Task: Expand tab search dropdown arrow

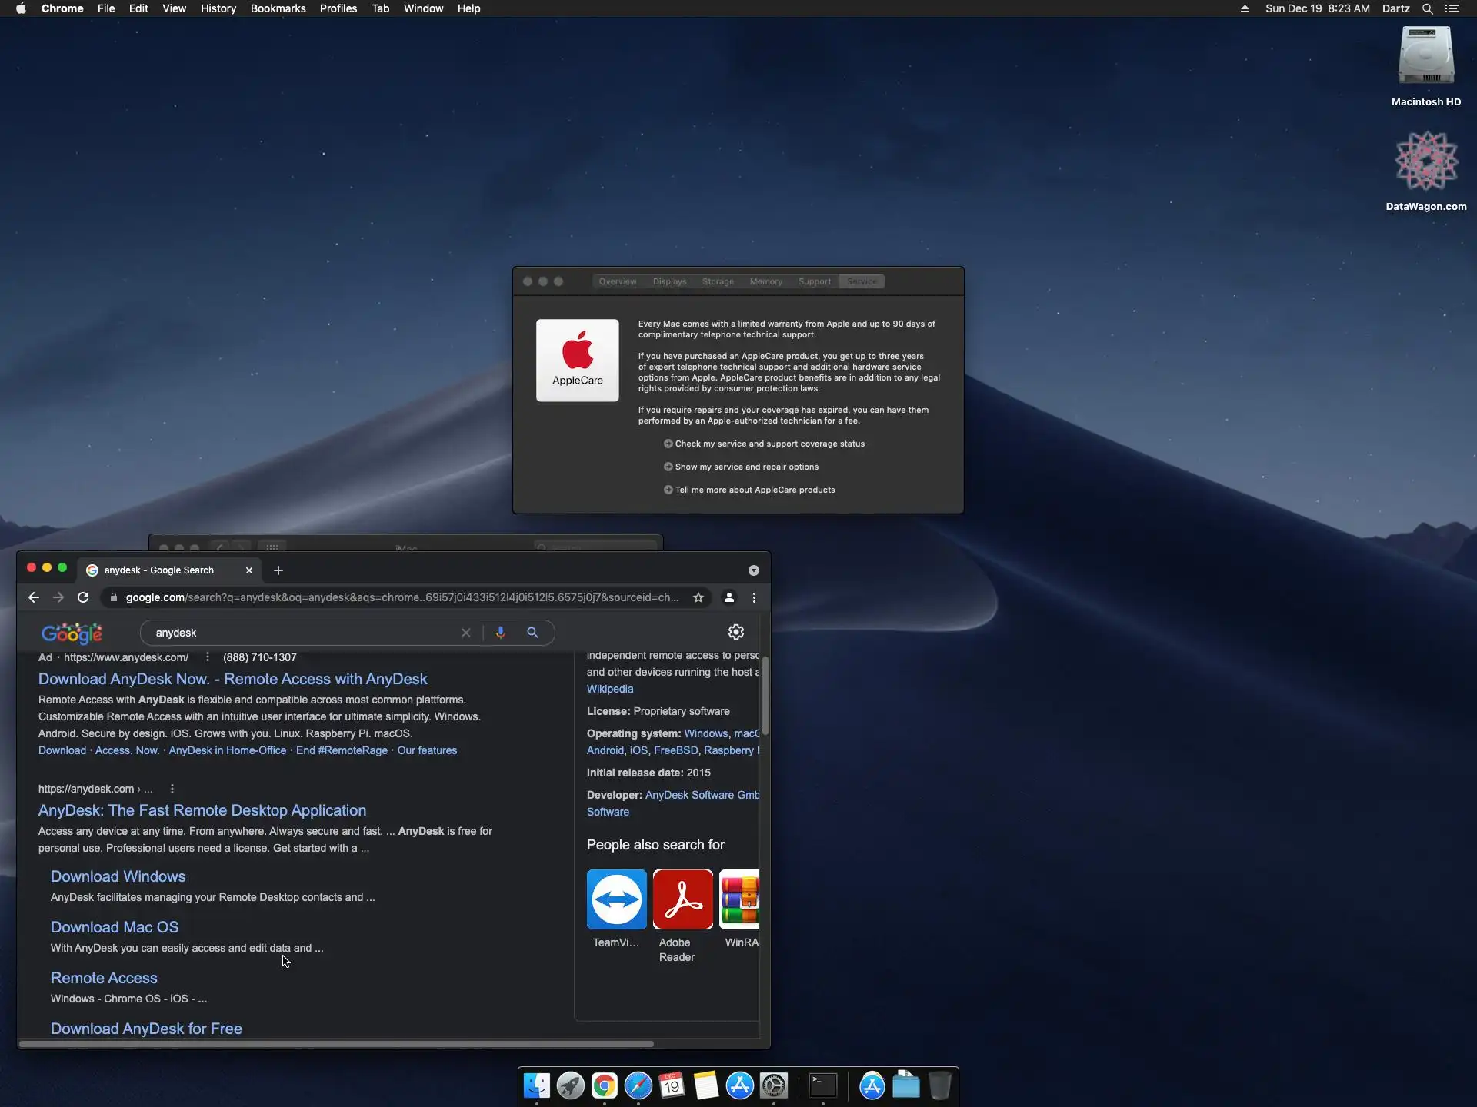Action: [x=753, y=570]
